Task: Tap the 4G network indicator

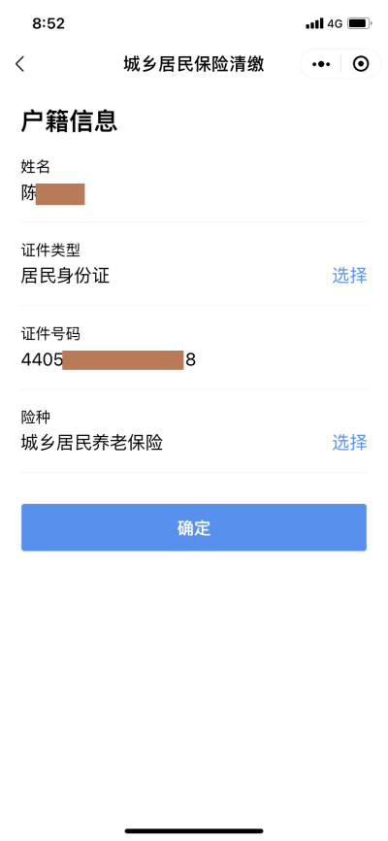Action: pos(335,23)
